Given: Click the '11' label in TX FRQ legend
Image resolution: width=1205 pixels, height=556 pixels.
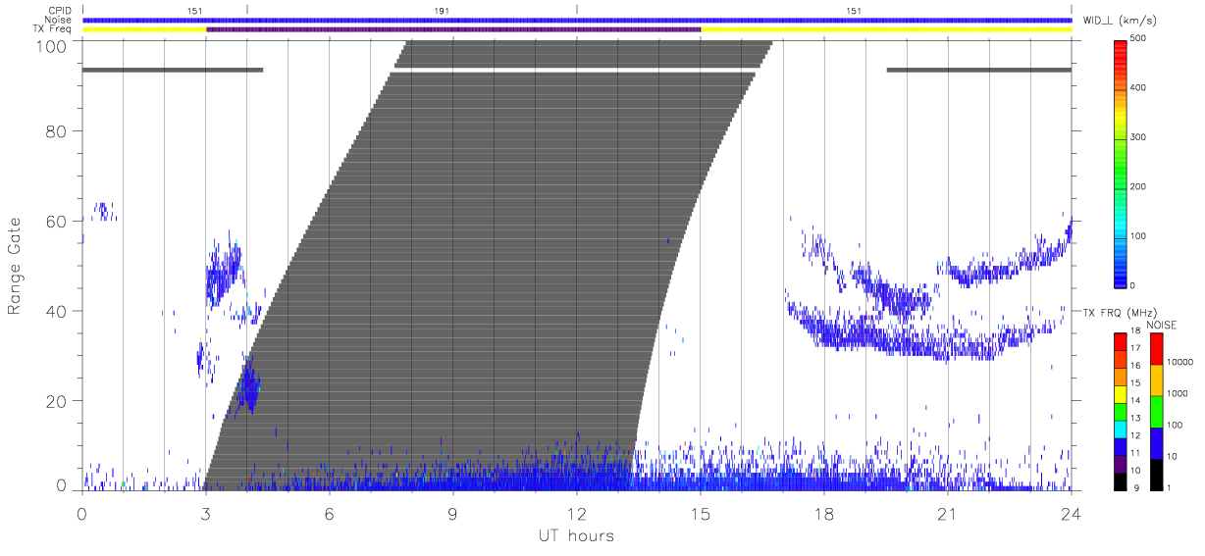Looking at the screenshot, I should (x=1137, y=453).
